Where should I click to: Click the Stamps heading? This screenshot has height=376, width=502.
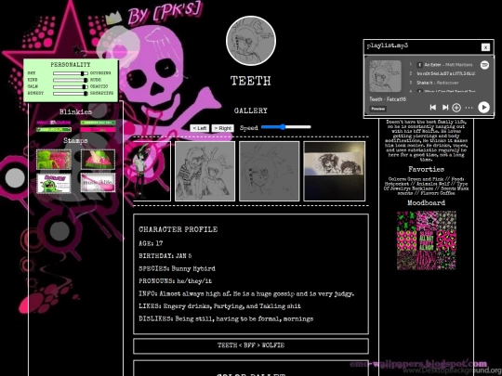tap(75, 140)
